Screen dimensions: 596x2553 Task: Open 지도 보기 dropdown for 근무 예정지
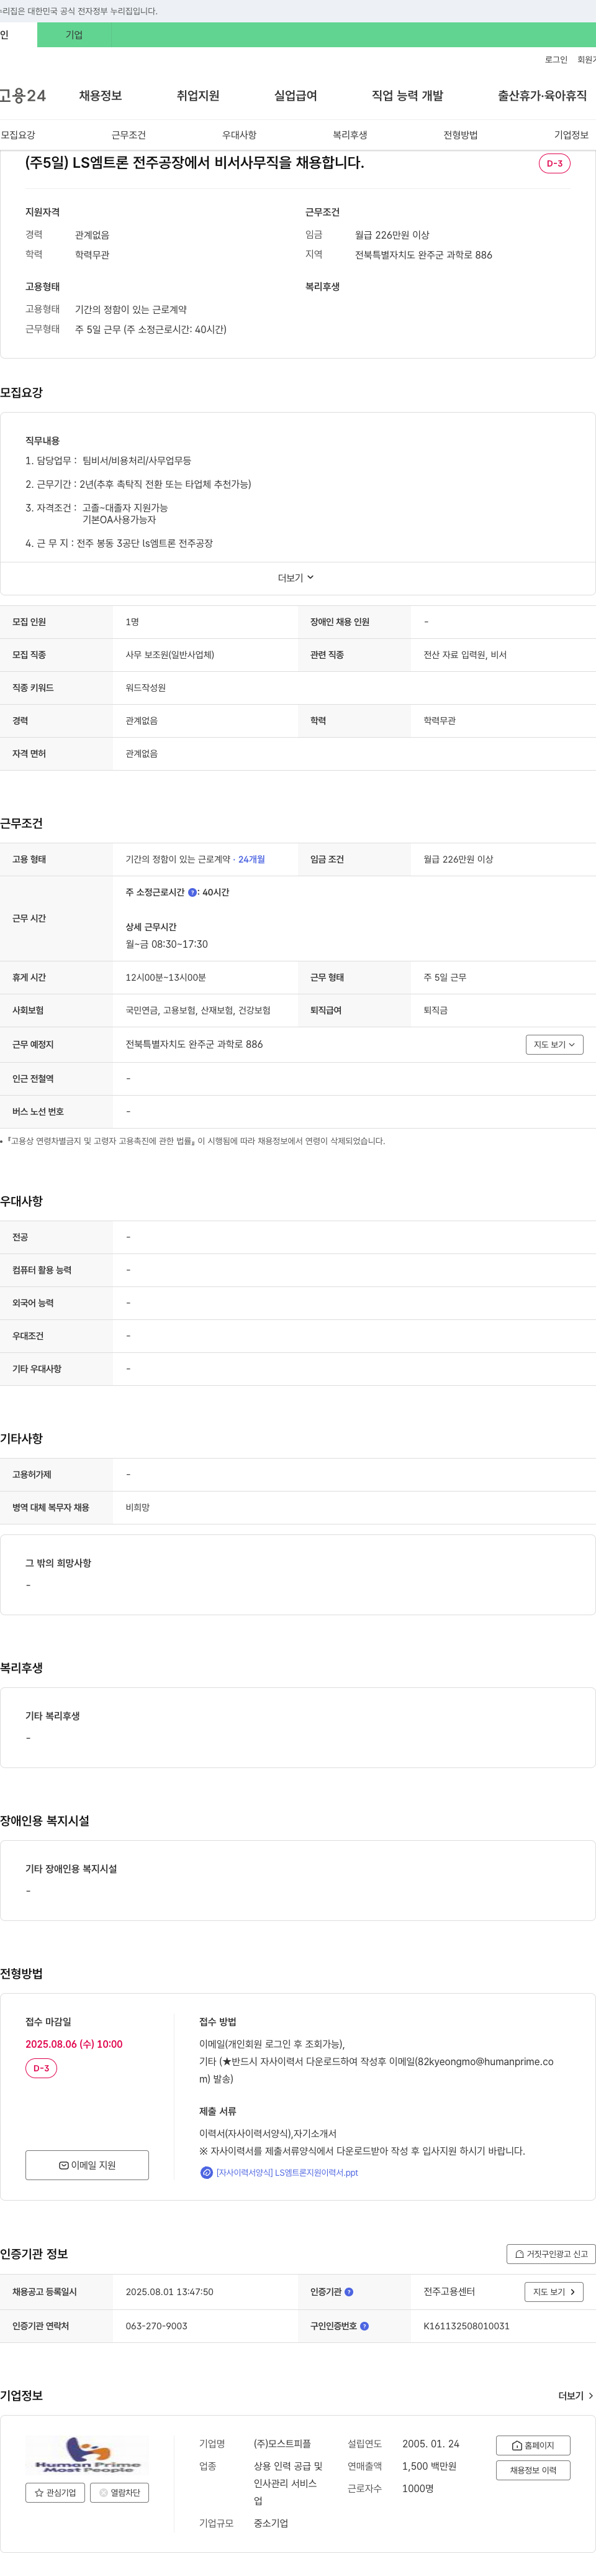tap(554, 1045)
